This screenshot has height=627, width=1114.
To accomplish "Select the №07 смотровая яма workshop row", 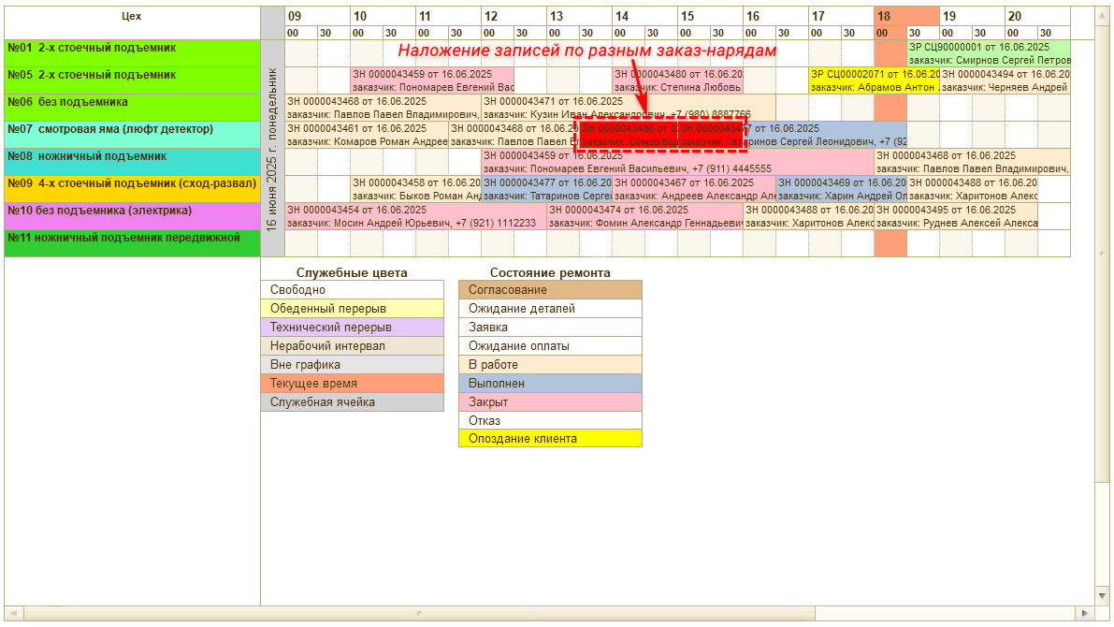I will tap(132, 135).
